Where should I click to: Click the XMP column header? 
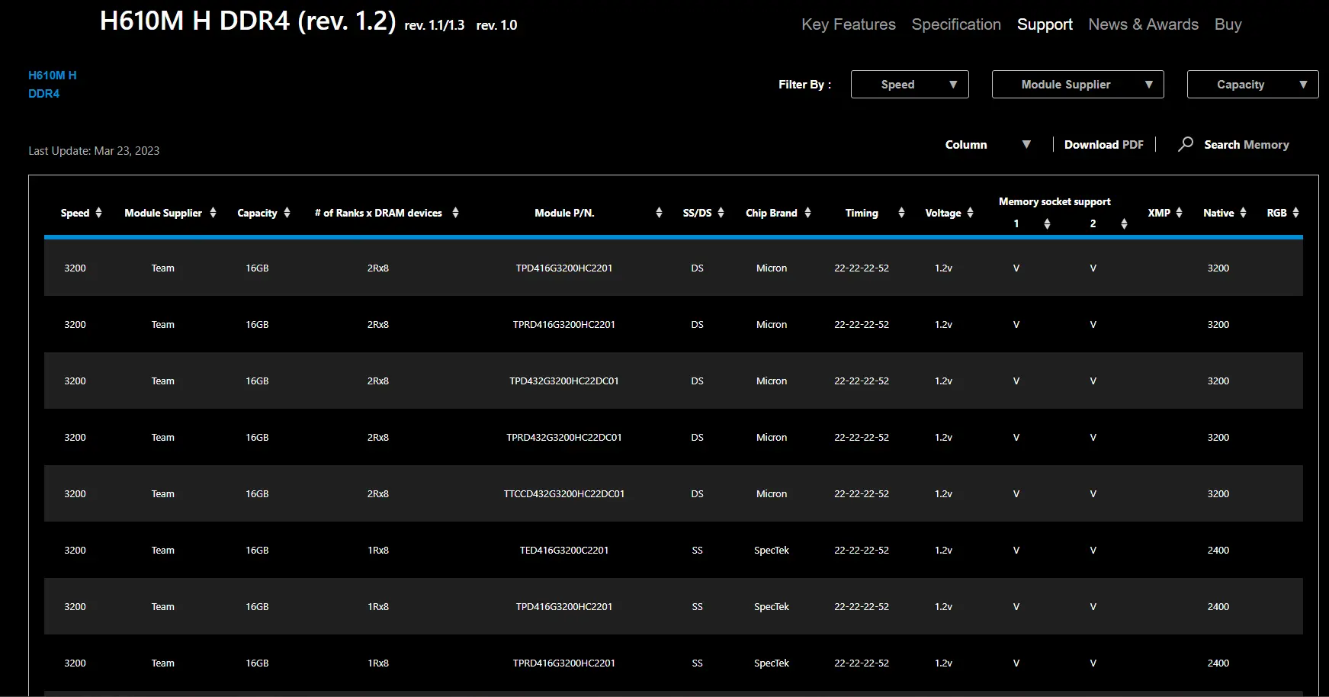1159,213
